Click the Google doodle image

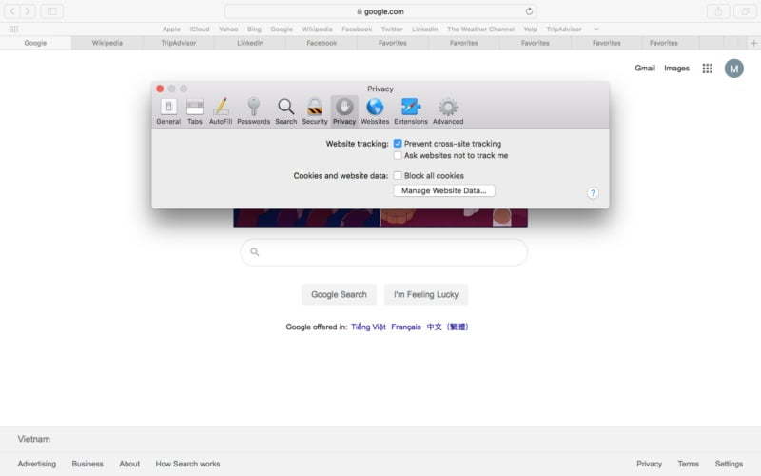click(x=380, y=218)
